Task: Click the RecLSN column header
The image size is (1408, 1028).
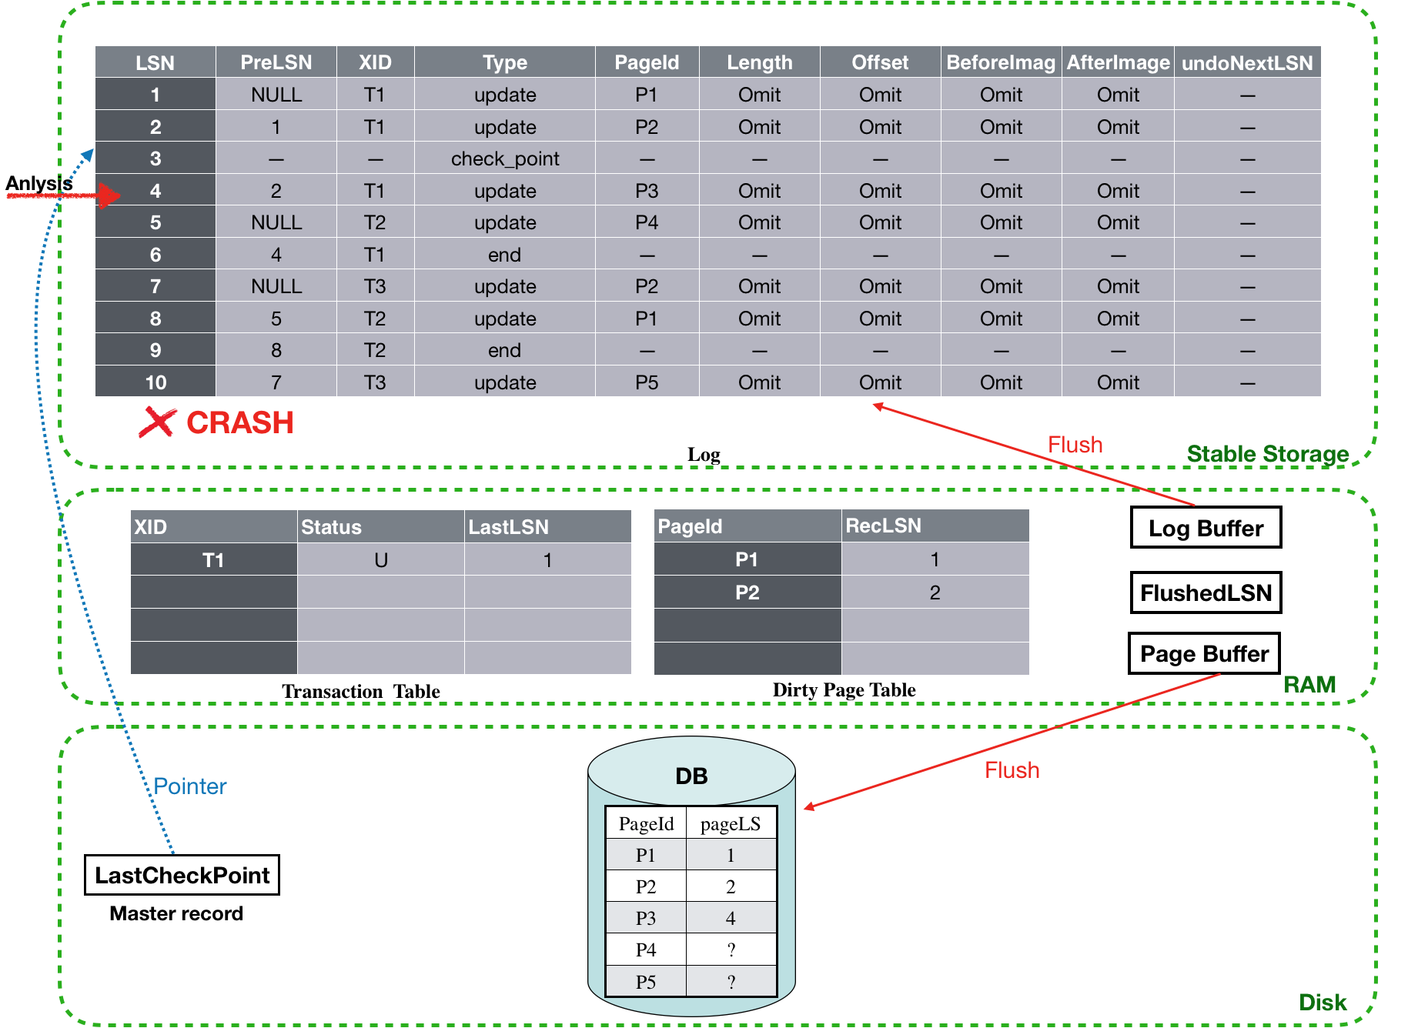Action: 935,526
